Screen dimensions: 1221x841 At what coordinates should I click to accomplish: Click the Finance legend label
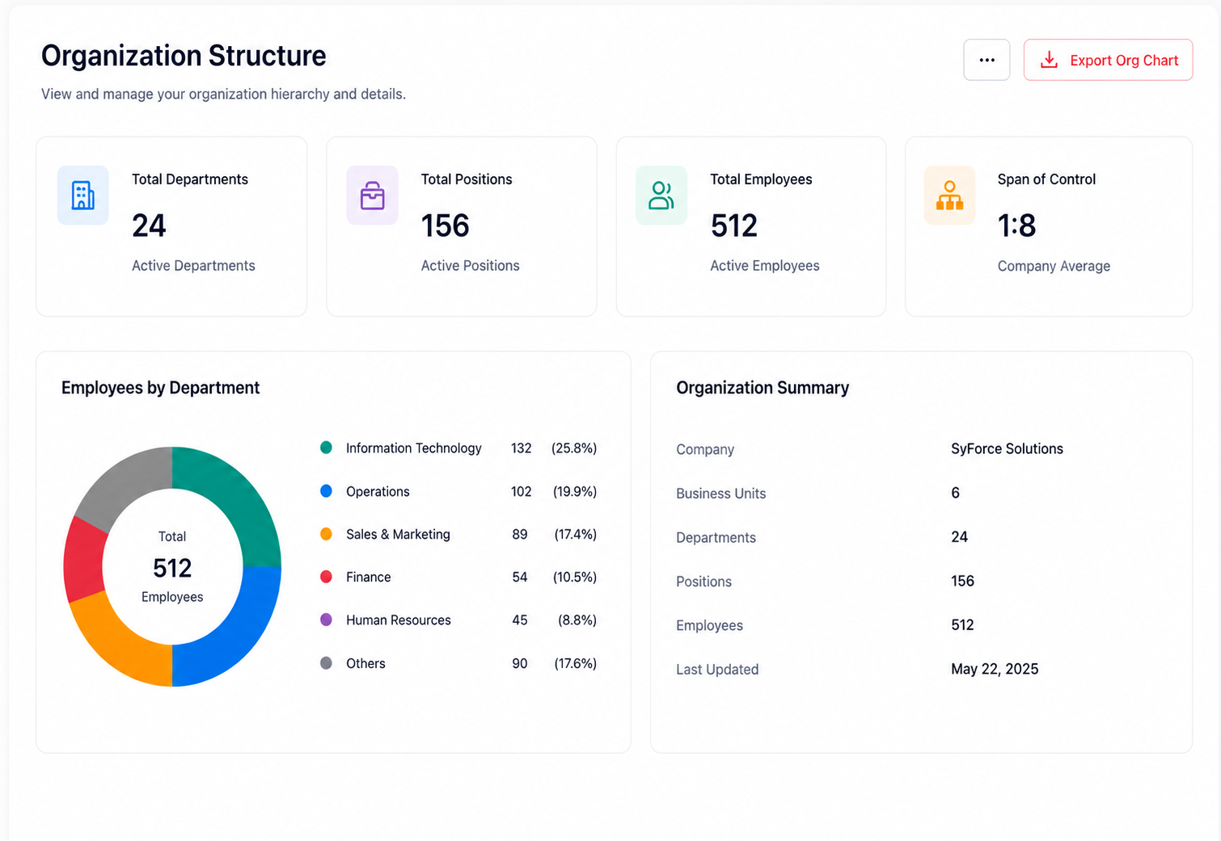pos(368,577)
